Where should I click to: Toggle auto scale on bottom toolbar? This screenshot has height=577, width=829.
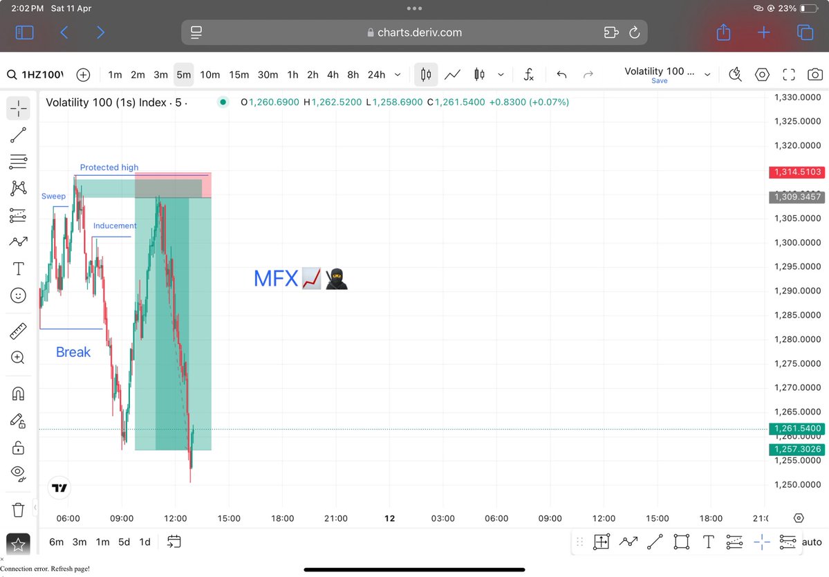[812, 542]
